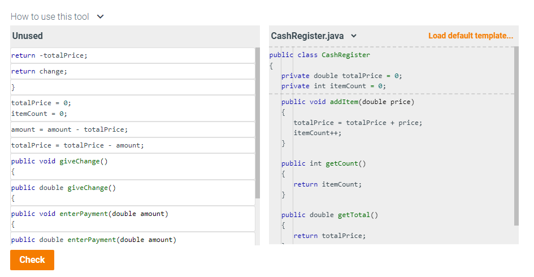The width and height of the screenshot is (534, 277).
Task: Pick the 'public void enterPayment(double amount)' tile
Action: 133,219
